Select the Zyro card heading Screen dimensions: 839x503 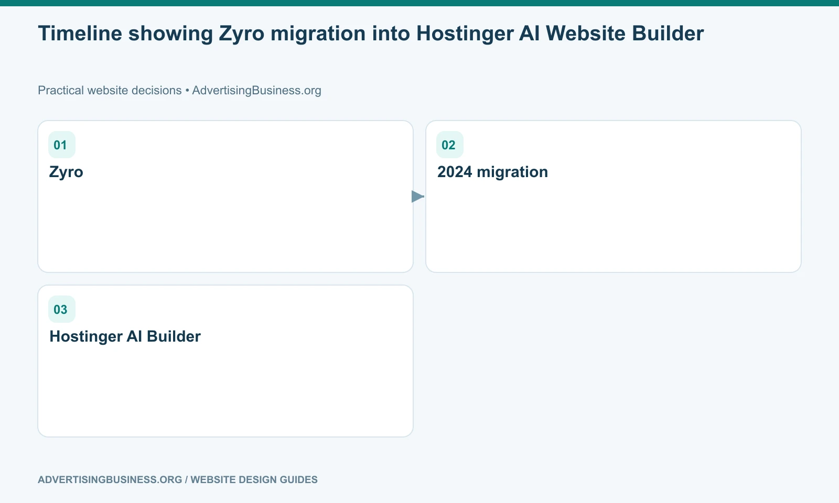point(66,172)
